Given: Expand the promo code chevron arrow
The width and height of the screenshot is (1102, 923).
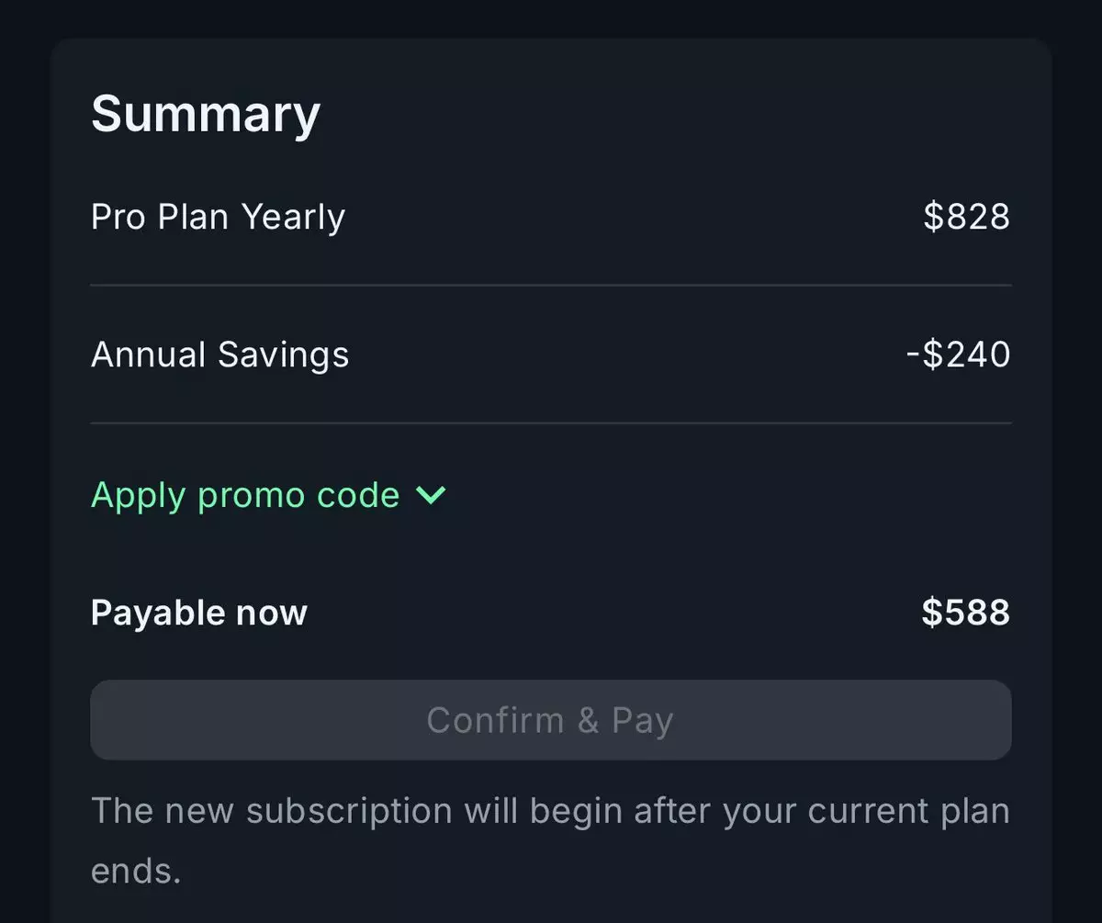Looking at the screenshot, I should (x=431, y=496).
